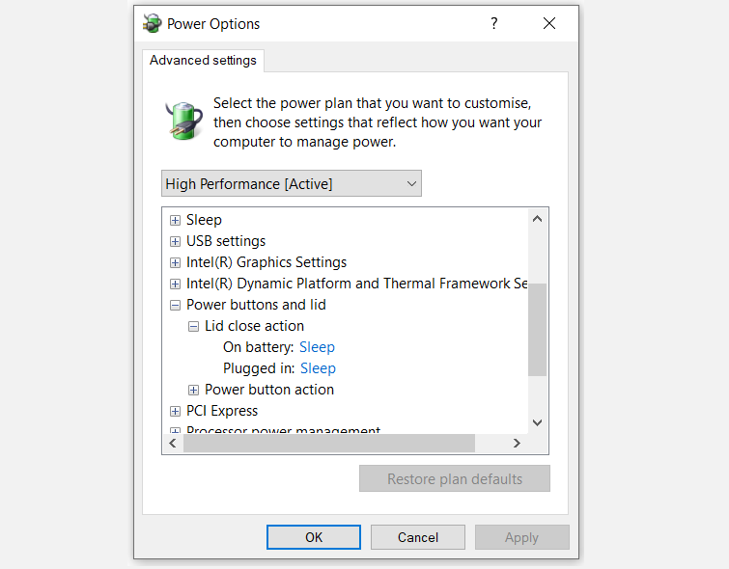Click the Power Options title bar icon
Image resolution: width=729 pixels, height=569 pixels.
[x=152, y=23]
